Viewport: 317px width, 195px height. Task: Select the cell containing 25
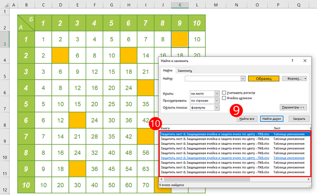point(111,104)
